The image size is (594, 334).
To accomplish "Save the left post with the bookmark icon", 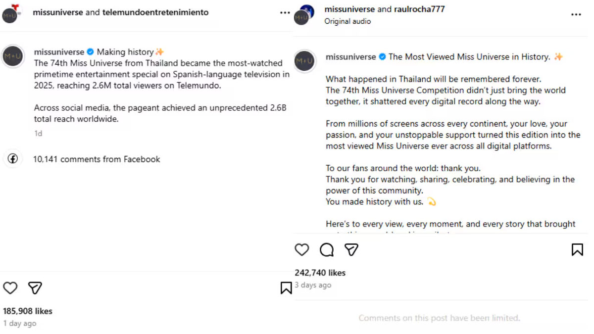I will (x=286, y=287).
